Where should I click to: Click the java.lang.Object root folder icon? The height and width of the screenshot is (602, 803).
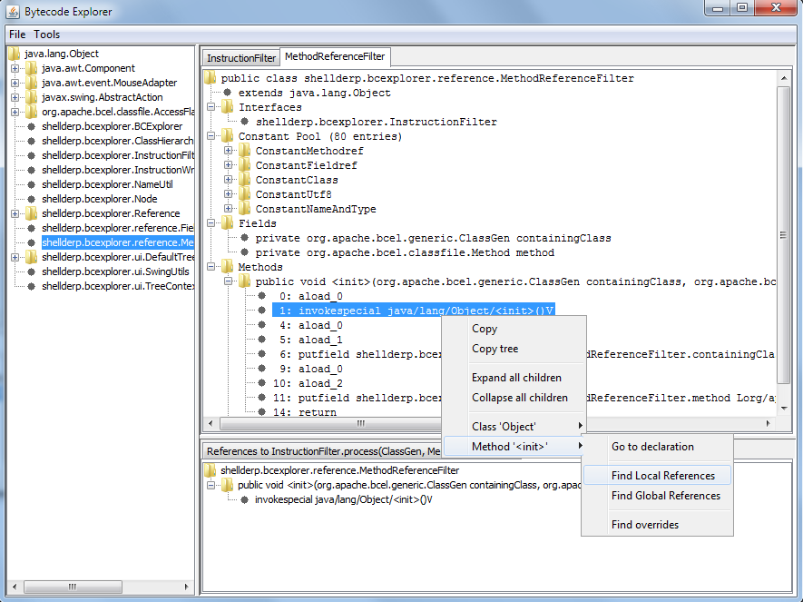tap(15, 54)
